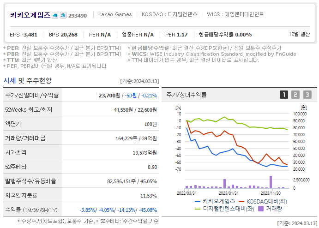Click the home icon next to 카카오게임즈
Viewport: 319px width, 228px height.
[x=55, y=15]
